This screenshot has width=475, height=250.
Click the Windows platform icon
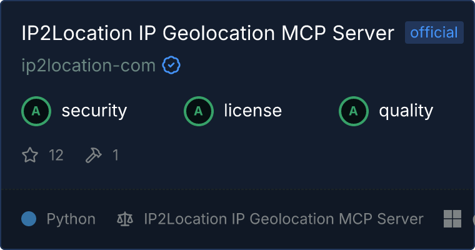coord(452,219)
